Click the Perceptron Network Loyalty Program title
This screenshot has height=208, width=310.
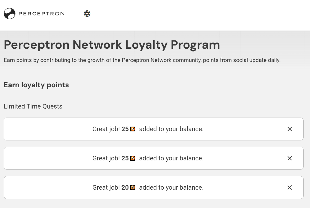click(x=112, y=45)
